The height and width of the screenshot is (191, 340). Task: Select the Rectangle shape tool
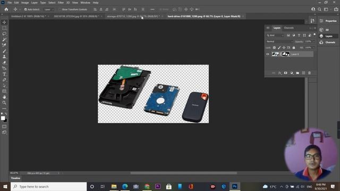4,91
